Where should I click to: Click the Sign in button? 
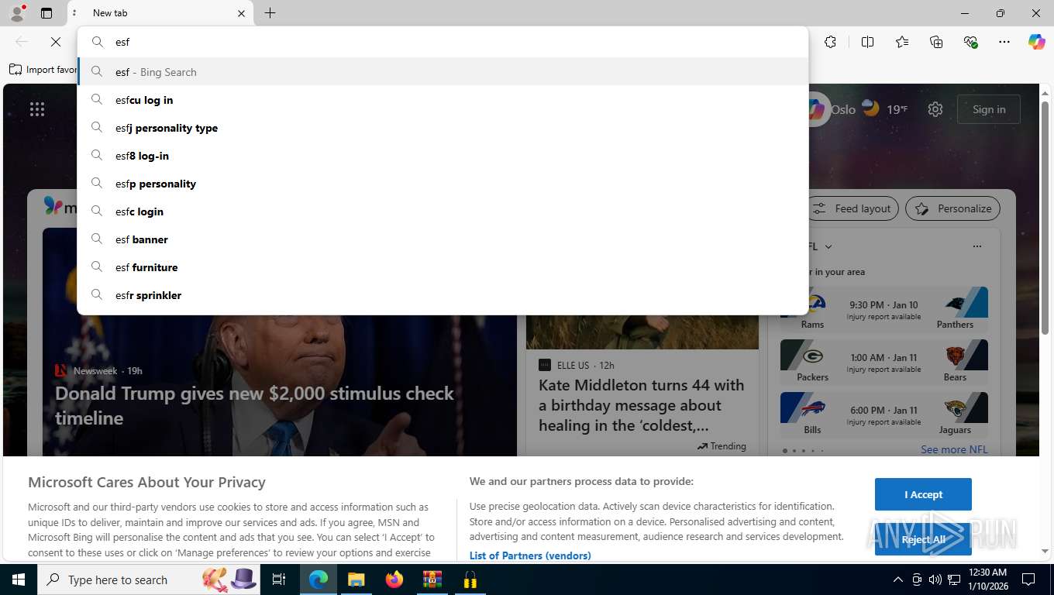pyautogui.click(x=989, y=109)
